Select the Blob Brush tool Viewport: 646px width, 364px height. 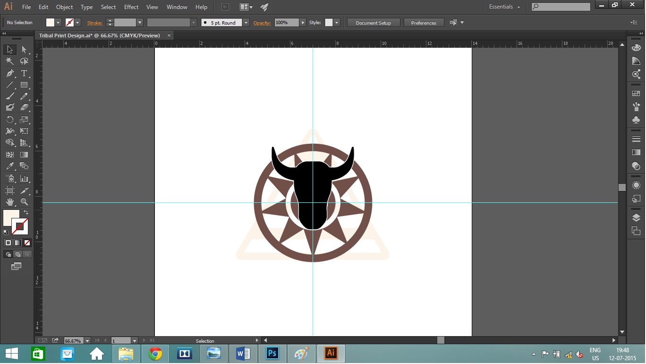pyautogui.click(x=9, y=108)
